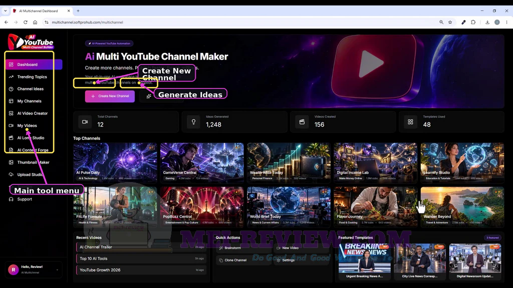The height and width of the screenshot is (288, 513).
Task: Bookmark this page with the star icon
Action: click(x=450, y=22)
